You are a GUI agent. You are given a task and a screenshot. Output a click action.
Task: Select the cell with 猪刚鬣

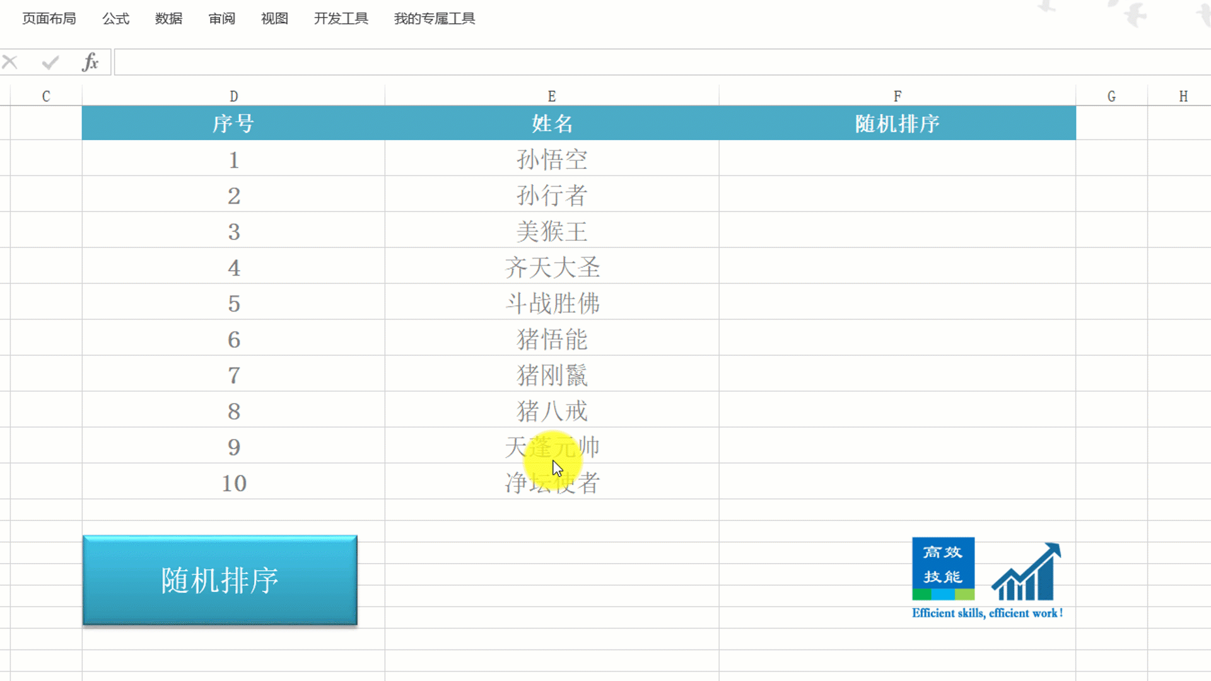(552, 375)
